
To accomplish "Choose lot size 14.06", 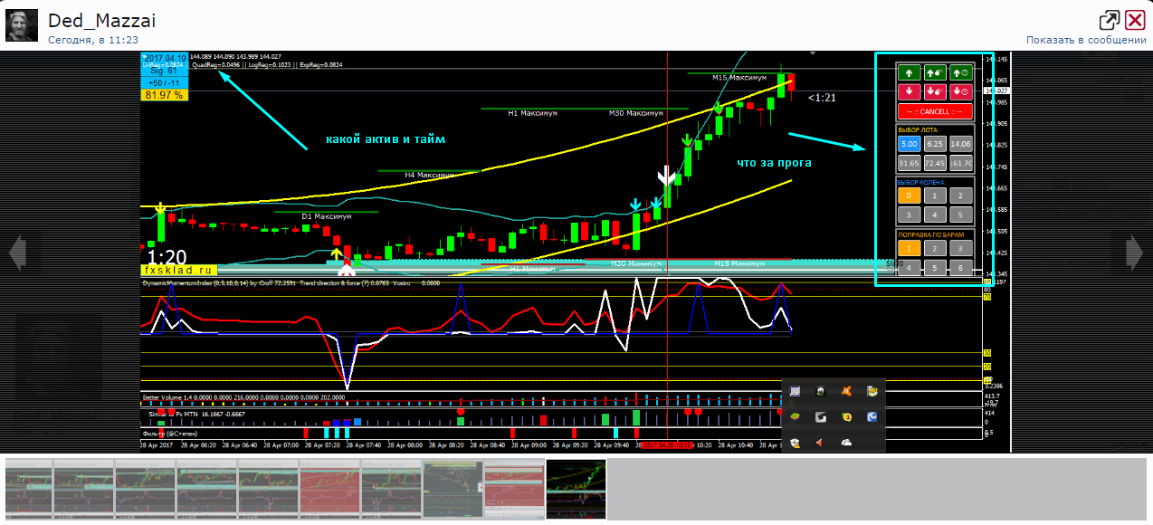I will 961,144.
